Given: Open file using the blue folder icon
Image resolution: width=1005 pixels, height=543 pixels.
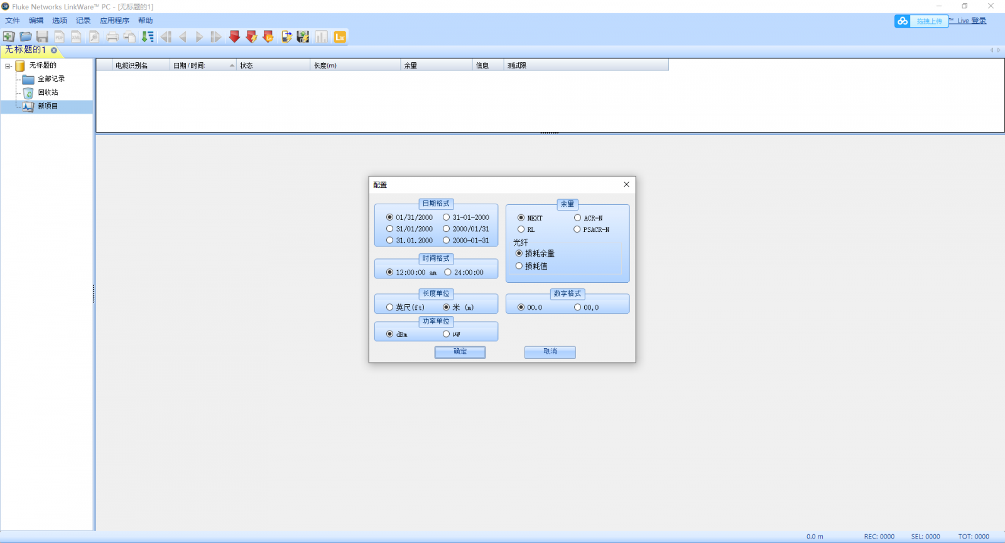Looking at the screenshot, I should tap(26, 37).
